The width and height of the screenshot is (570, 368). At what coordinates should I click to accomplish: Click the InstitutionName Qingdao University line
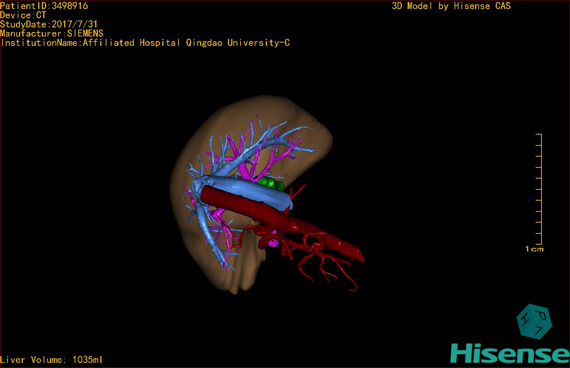(x=145, y=43)
